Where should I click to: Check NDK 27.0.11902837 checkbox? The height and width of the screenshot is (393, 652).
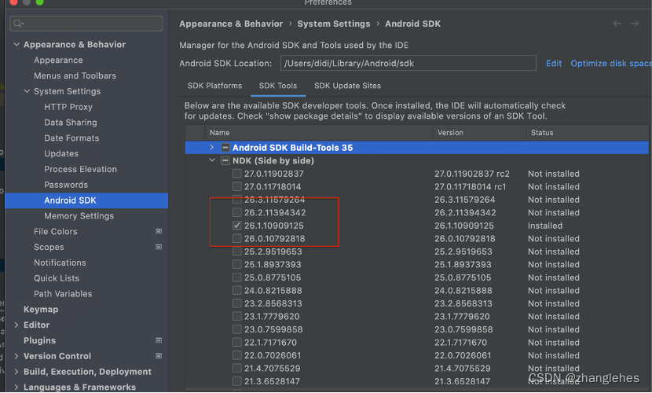(237, 174)
